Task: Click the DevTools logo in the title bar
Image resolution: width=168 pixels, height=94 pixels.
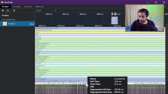Action: [x=2, y=2]
